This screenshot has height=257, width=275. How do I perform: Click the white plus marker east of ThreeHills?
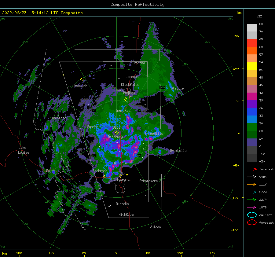tap(173, 123)
